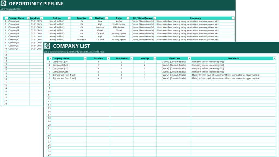Click the logo icon beside Opportunity Pipeline title
The height and width of the screenshot is (157, 279).
tap(3, 4)
